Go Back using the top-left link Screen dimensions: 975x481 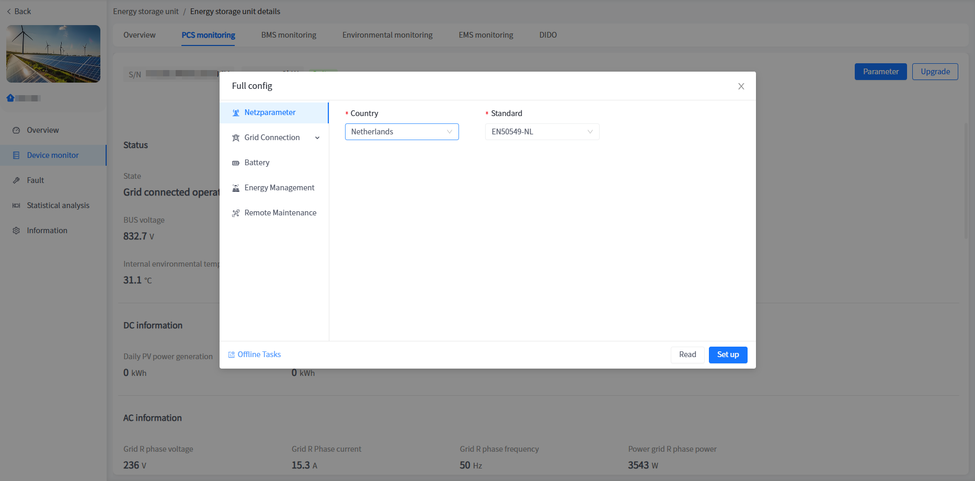tap(19, 12)
